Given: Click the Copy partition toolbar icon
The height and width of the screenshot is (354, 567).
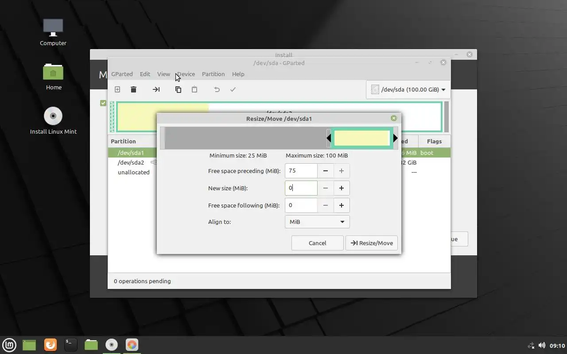Looking at the screenshot, I should pos(178,89).
